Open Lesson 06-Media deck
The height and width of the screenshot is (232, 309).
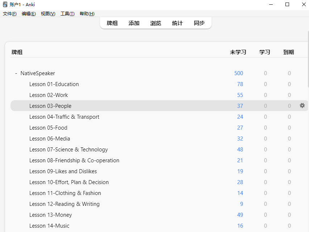pyautogui.click(x=50, y=138)
